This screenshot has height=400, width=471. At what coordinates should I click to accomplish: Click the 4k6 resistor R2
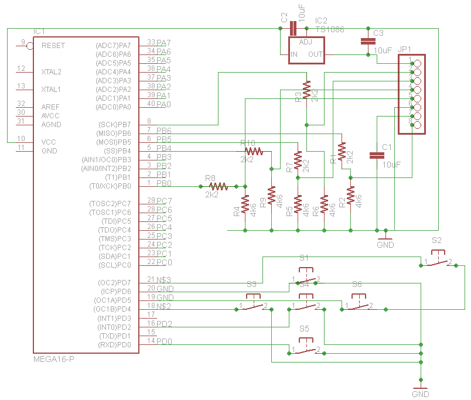(350, 196)
